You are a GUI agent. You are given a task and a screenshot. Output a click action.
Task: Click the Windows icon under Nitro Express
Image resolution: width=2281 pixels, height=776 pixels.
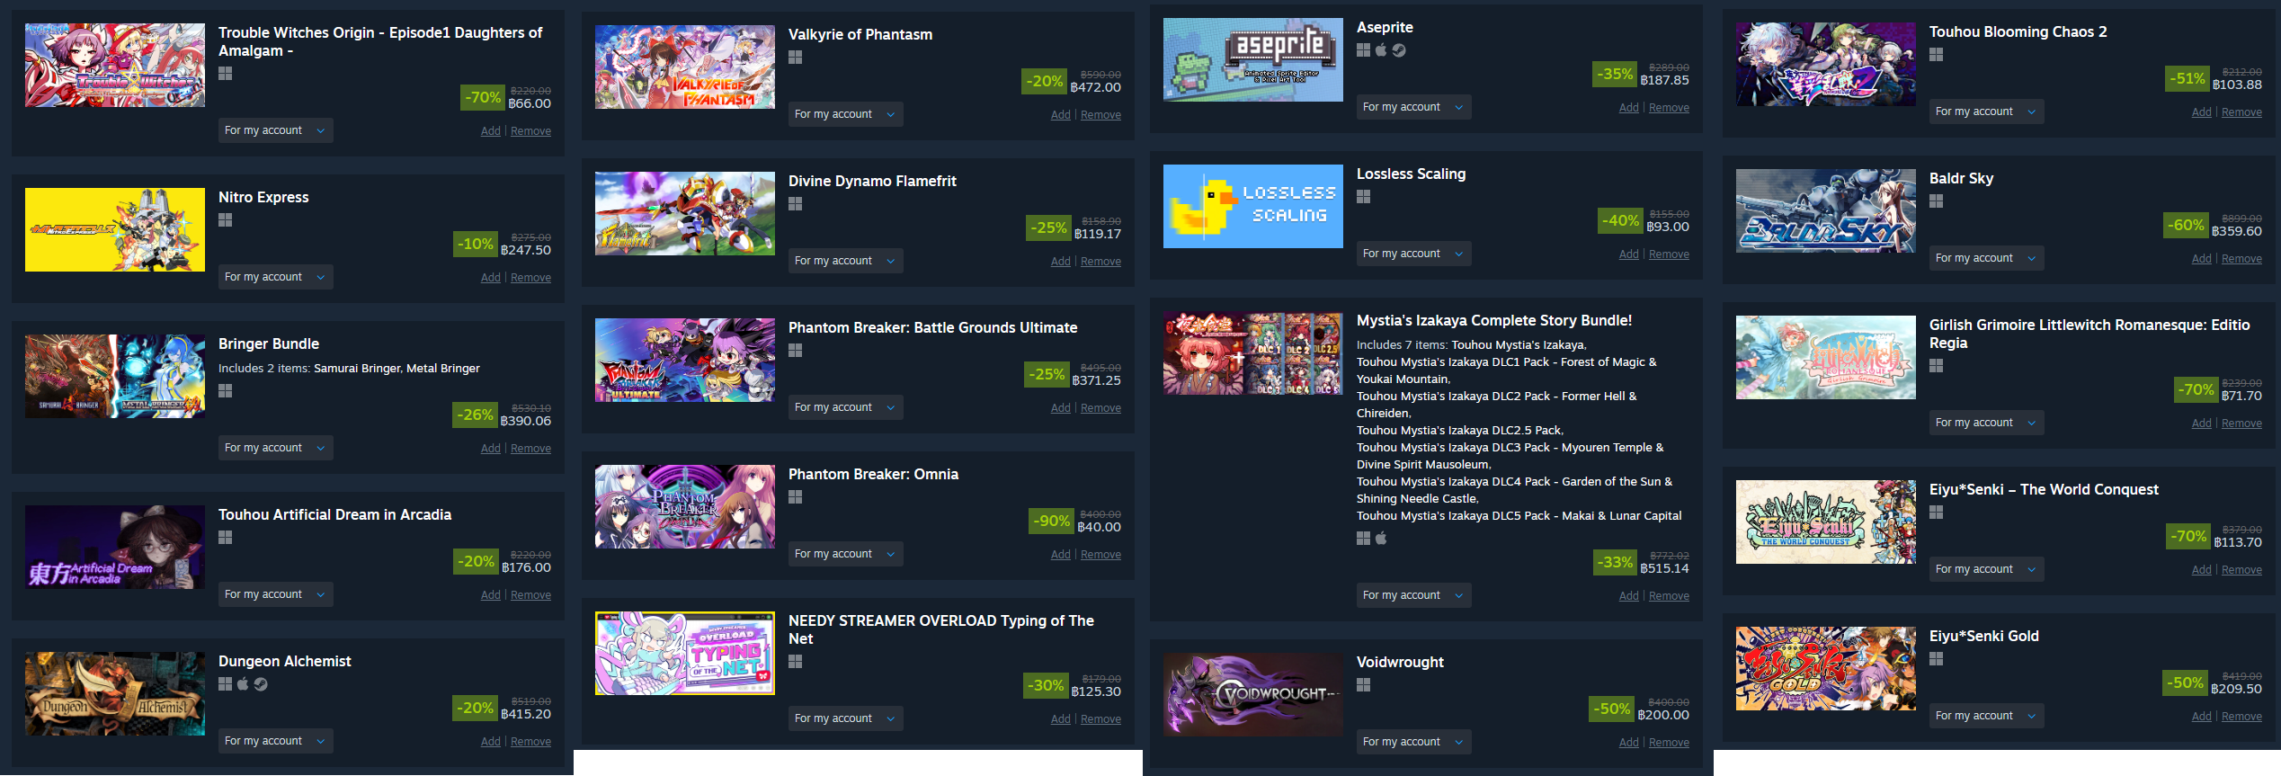coord(226,220)
